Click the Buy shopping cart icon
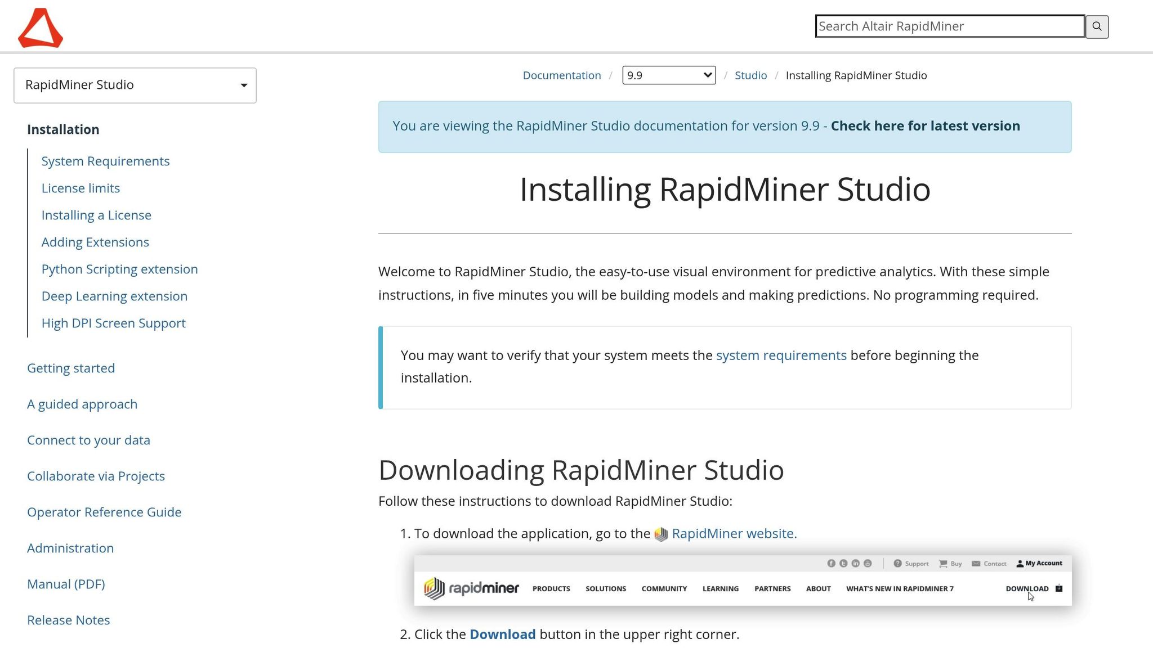This screenshot has width=1153, height=648. [x=942, y=563]
